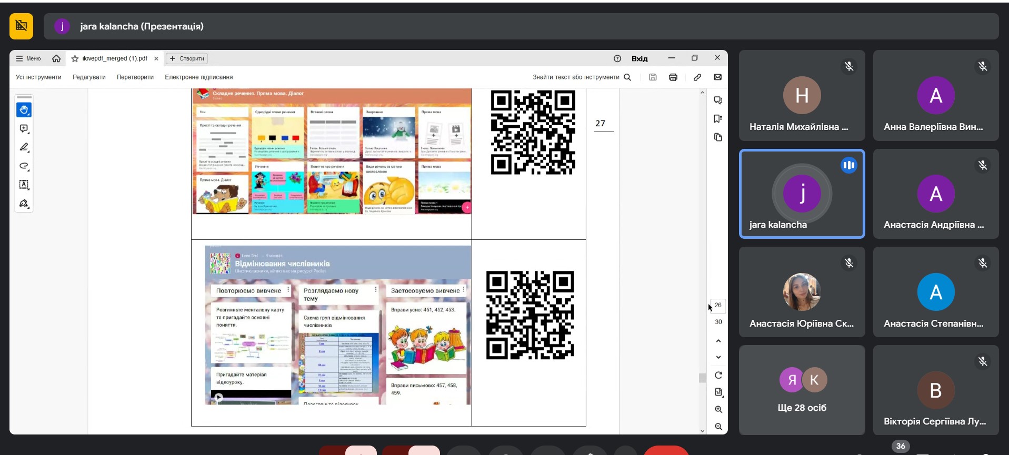
Task: Zoom in with the magnifier plus icon
Action: pyautogui.click(x=718, y=409)
